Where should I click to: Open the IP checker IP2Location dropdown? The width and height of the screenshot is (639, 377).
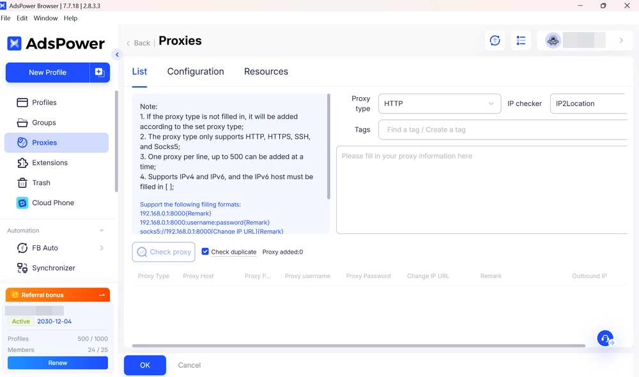pos(588,104)
